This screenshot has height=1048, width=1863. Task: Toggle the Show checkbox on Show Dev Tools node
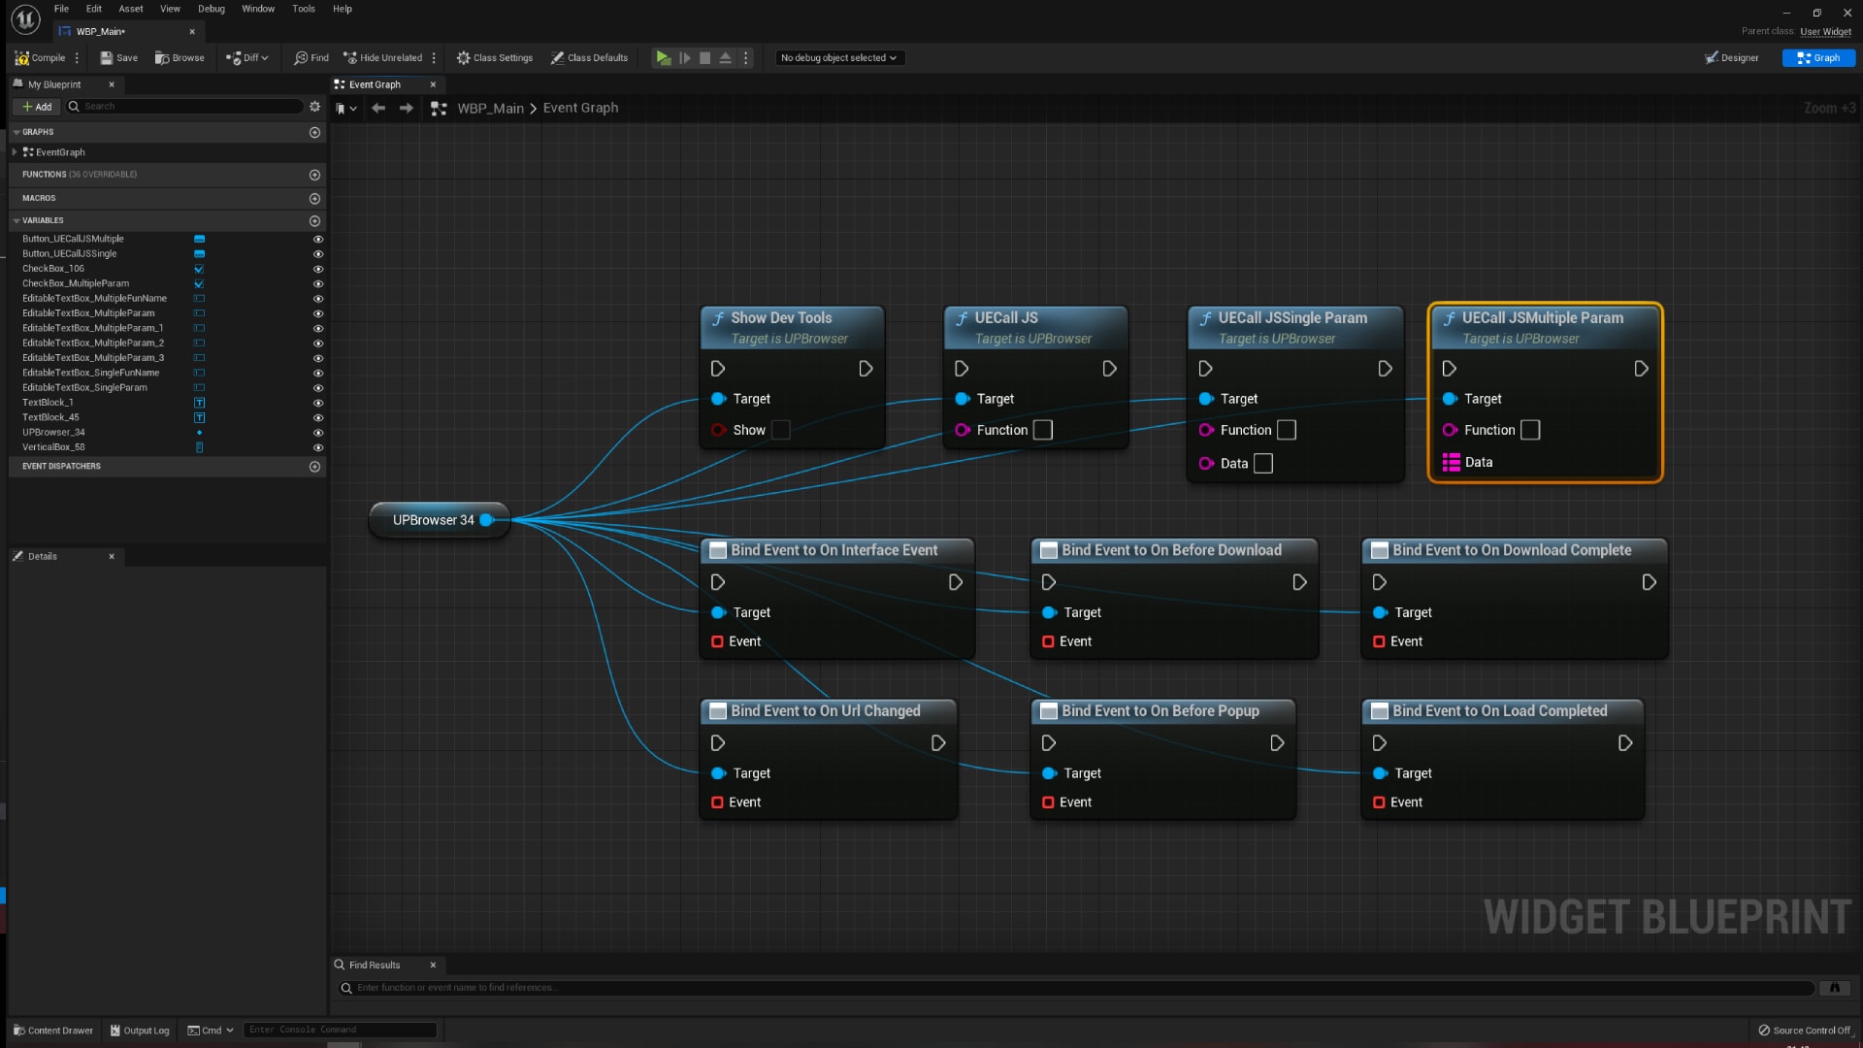781,430
